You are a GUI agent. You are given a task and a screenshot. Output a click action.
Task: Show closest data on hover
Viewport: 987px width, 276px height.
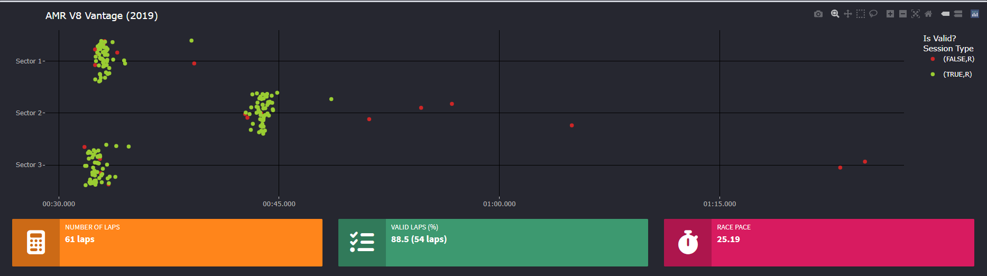pos(945,14)
